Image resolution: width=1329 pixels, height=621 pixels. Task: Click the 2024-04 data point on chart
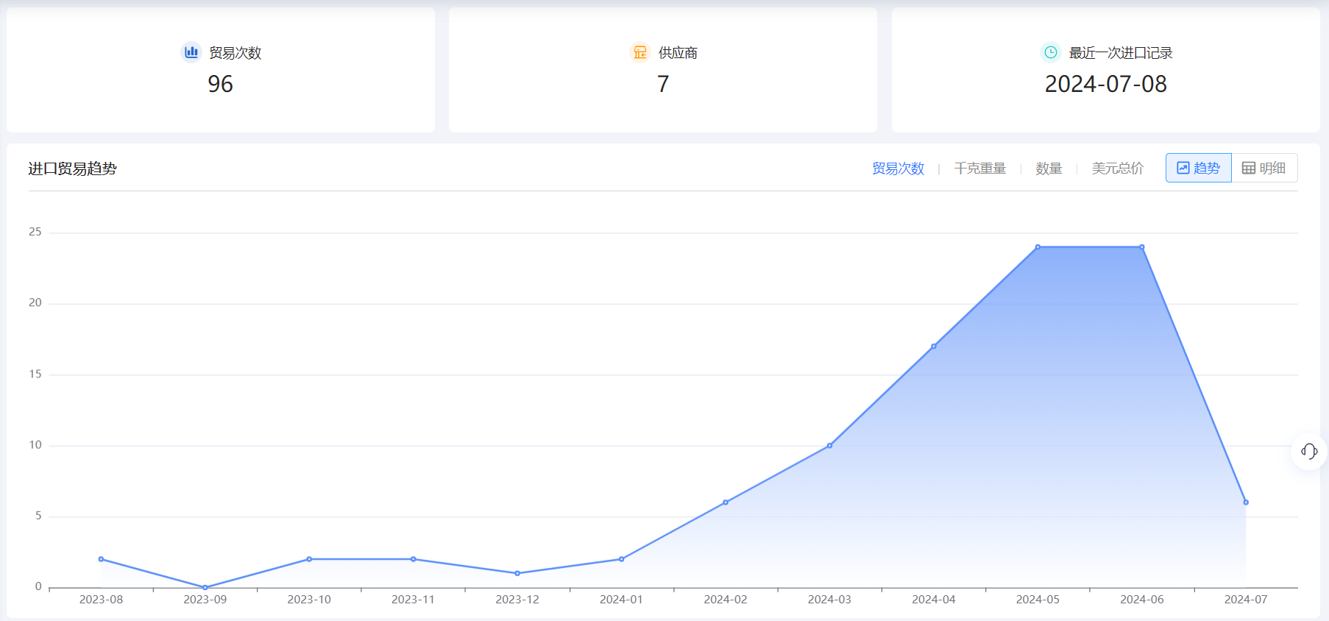934,347
